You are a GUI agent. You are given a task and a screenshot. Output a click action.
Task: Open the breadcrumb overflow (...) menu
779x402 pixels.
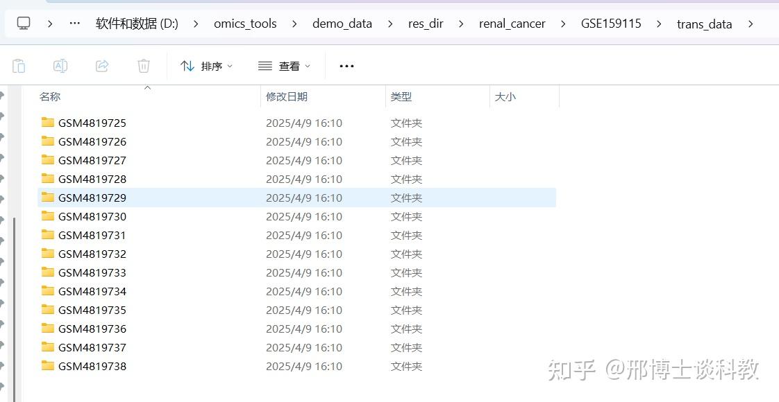tap(74, 23)
